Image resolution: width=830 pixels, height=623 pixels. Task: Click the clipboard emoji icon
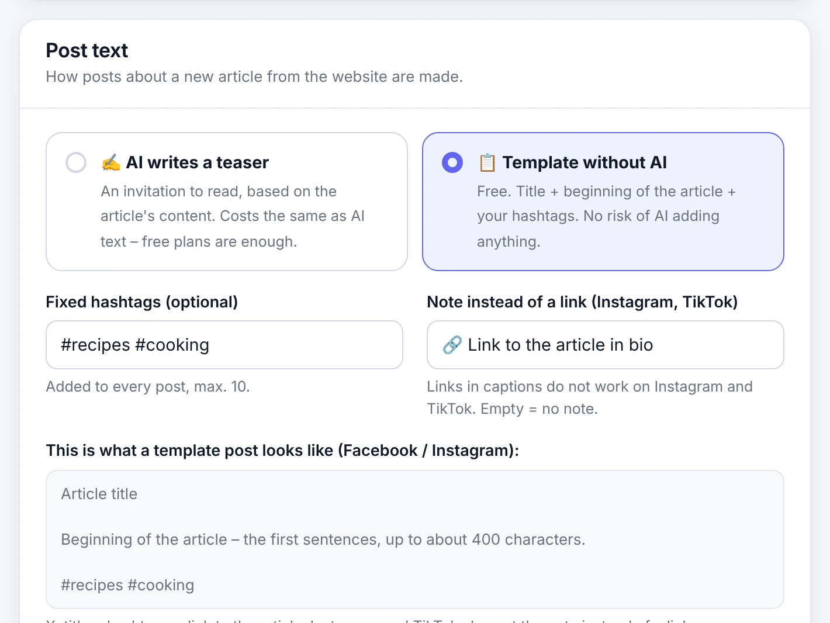point(487,162)
